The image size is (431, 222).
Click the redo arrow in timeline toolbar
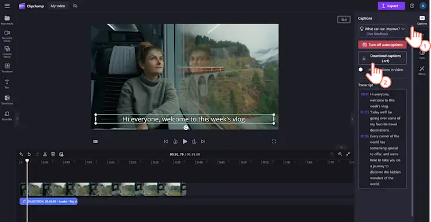tap(37, 154)
